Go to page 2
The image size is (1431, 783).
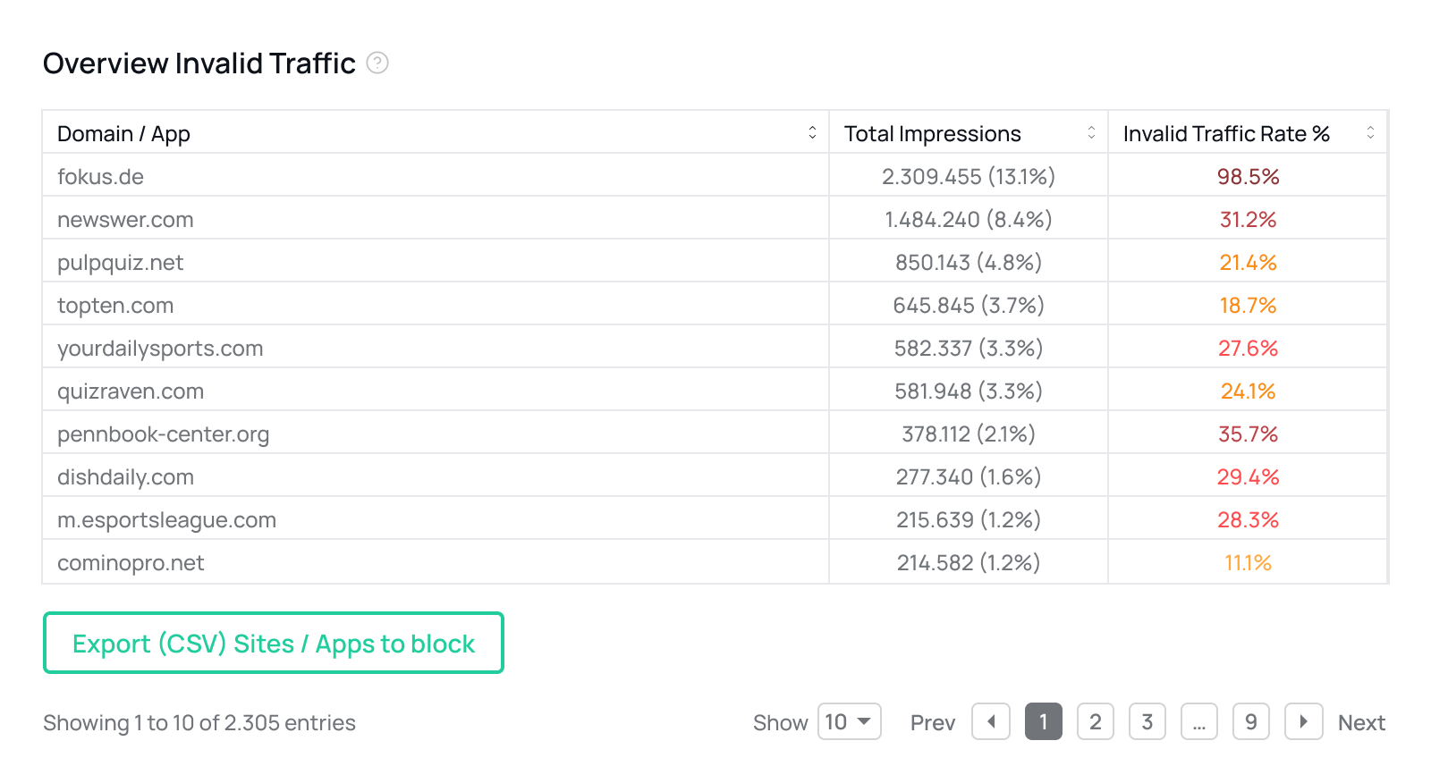click(1095, 721)
